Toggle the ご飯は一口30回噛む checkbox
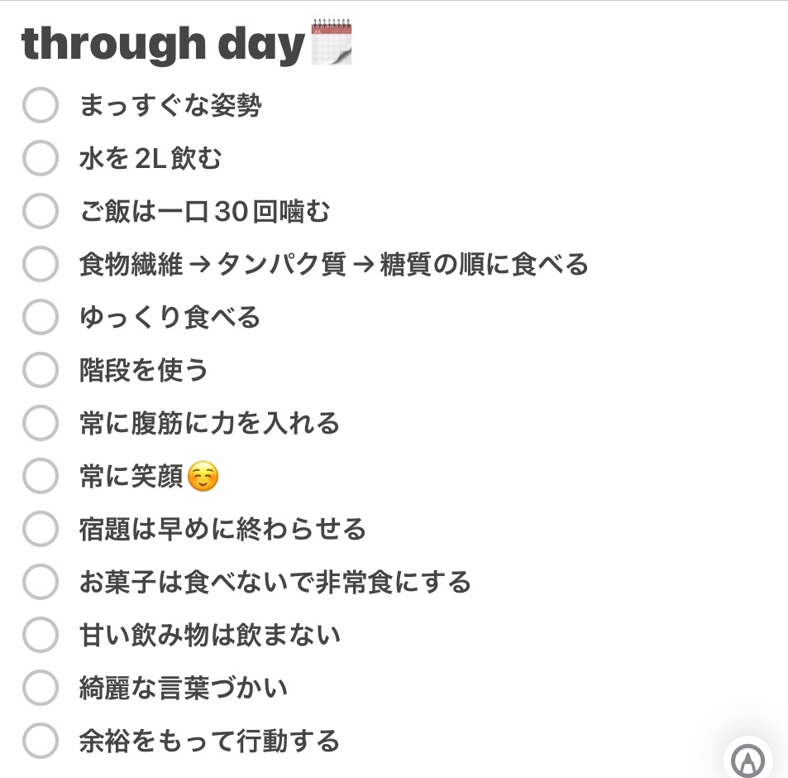 [40, 211]
